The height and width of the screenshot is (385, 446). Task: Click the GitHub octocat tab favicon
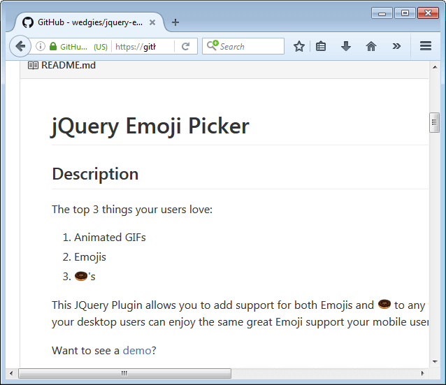(28, 22)
